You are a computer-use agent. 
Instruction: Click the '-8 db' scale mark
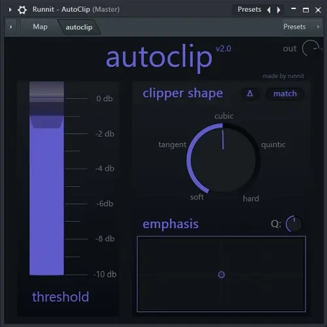click(x=105, y=239)
